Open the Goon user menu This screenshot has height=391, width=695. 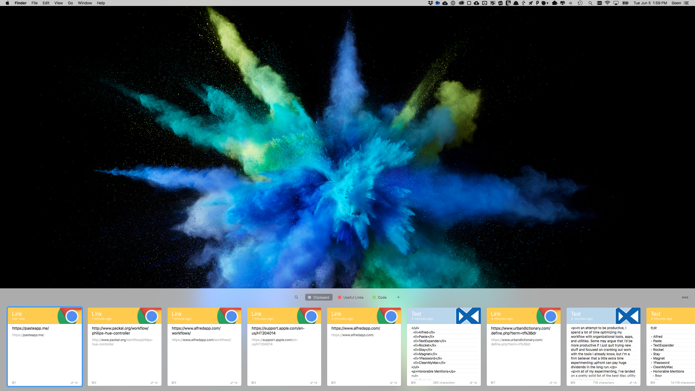676,3
